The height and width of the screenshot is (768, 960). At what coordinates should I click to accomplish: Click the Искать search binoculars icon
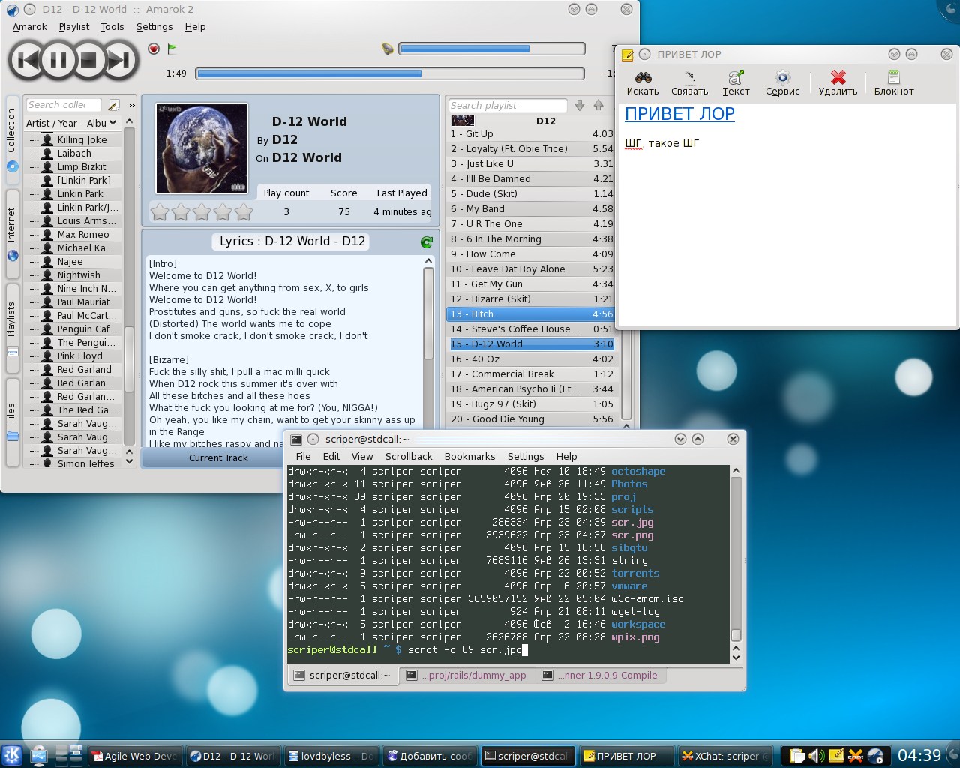click(x=643, y=83)
